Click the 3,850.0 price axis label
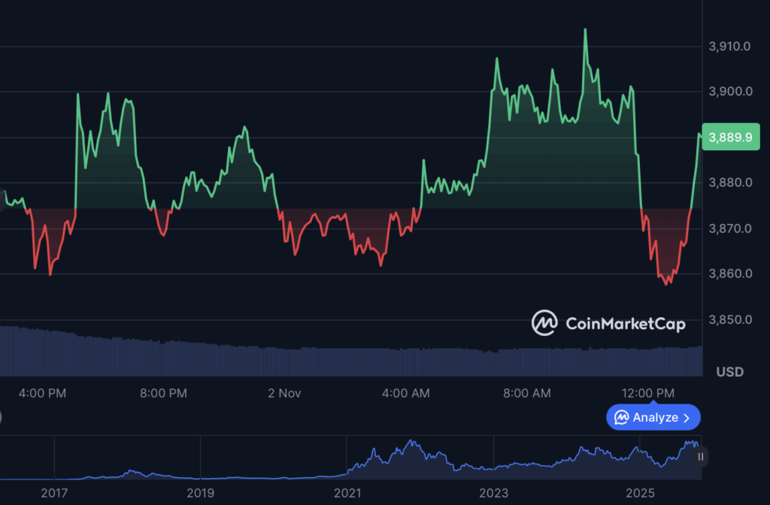The image size is (770, 505). point(729,319)
